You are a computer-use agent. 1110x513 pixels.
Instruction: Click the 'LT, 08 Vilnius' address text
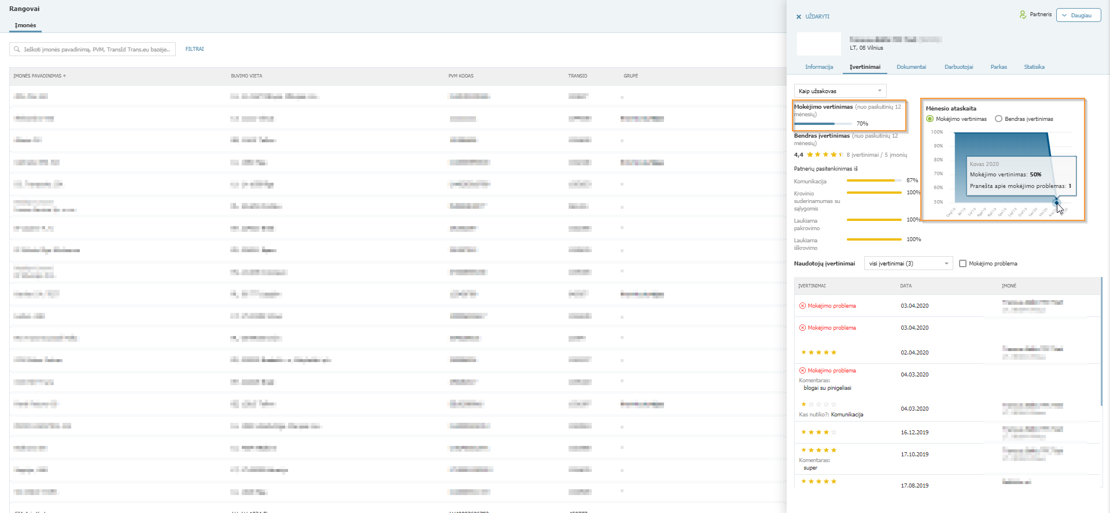coord(866,48)
